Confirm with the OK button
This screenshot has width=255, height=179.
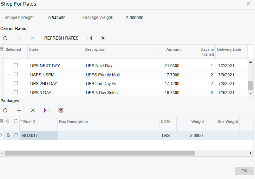[244, 171]
